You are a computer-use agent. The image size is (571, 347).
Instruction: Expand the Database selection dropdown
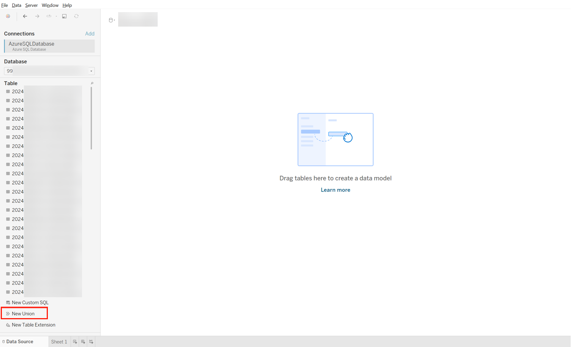[x=91, y=71]
